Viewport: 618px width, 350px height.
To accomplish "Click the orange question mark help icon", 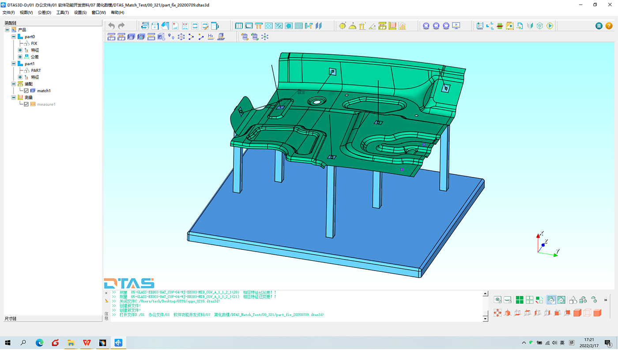I will (609, 26).
